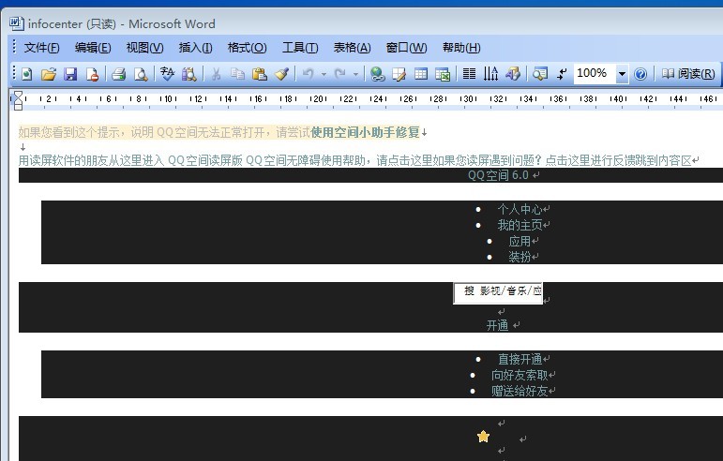The image size is (723, 461).
Task: Click the 使用空间小助手修复 link
Action: click(x=365, y=133)
